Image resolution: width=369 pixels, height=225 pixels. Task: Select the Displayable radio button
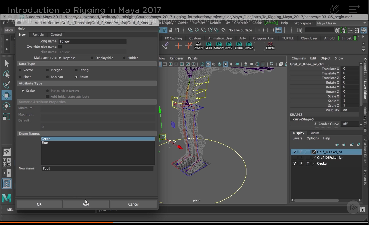[x=92, y=58]
